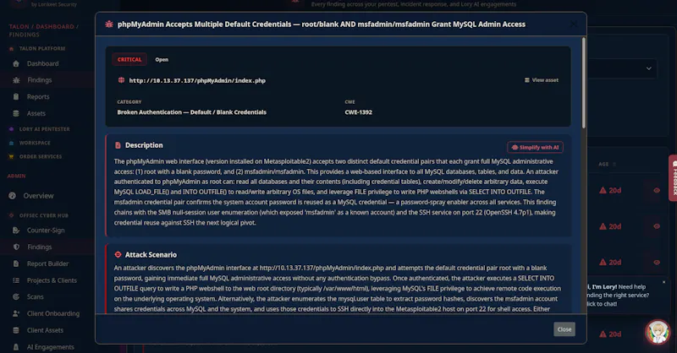The image size is (677, 353).
Task: Click the database icon beside Client Assets
Action: click(x=16, y=330)
